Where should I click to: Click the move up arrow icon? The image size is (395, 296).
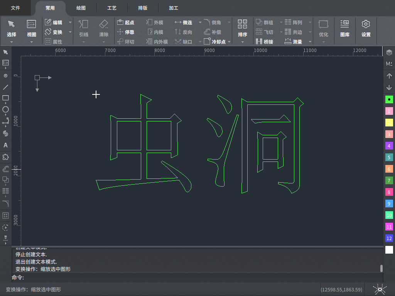pyautogui.click(x=389, y=76)
